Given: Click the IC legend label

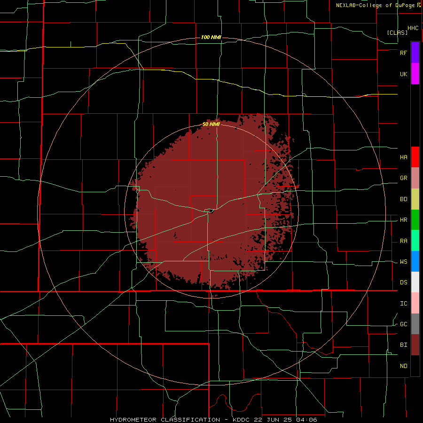Looking at the screenshot, I should pyautogui.click(x=403, y=304).
